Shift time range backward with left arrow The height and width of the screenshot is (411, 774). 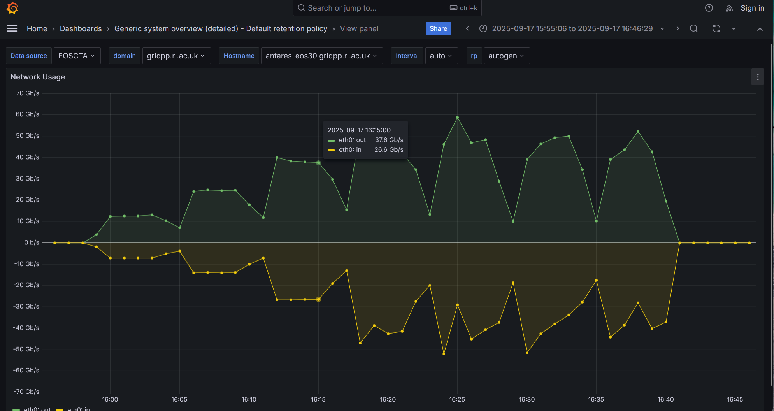(467, 28)
